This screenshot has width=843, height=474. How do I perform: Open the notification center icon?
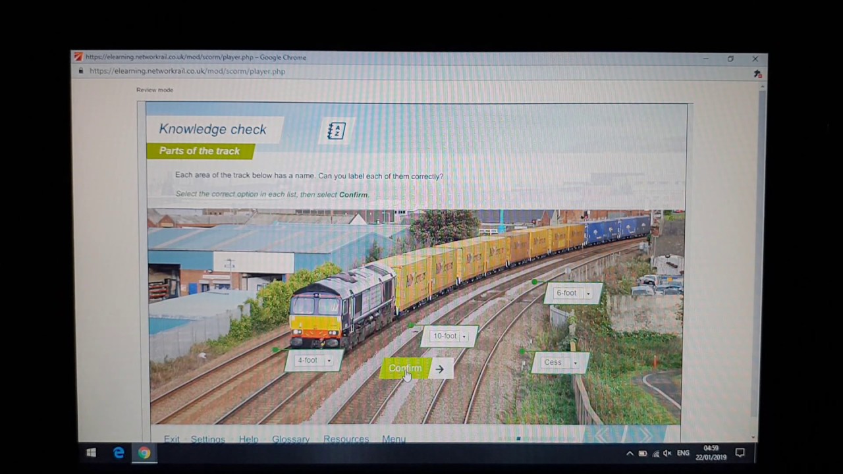point(740,452)
